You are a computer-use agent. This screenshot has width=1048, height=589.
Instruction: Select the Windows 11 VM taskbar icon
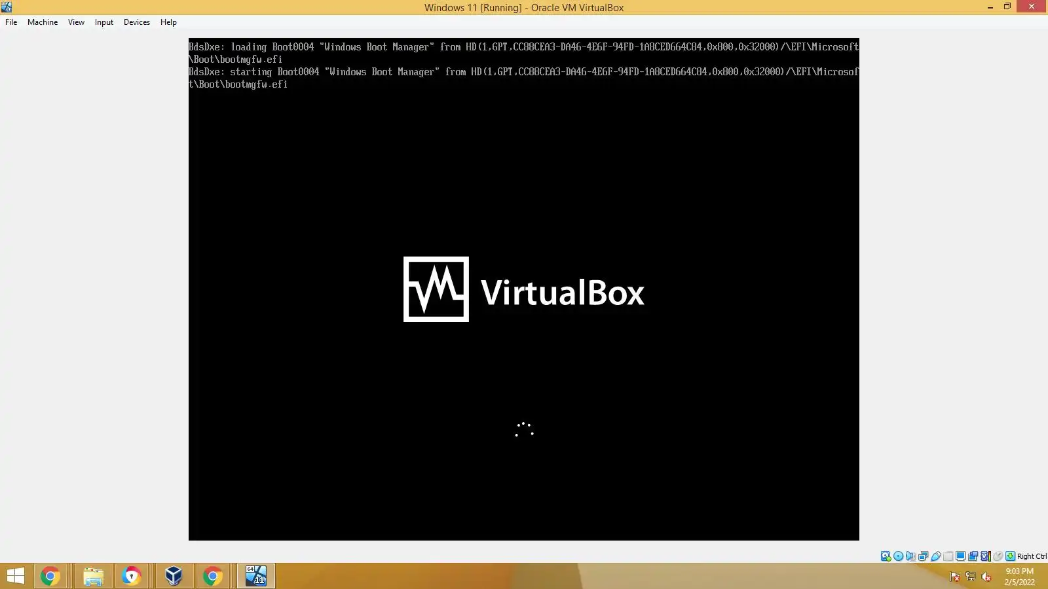(256, 576)
